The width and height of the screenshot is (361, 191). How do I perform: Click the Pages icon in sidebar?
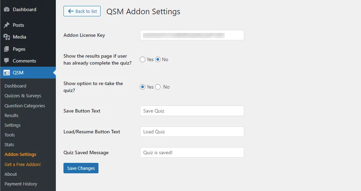[7, 49]
